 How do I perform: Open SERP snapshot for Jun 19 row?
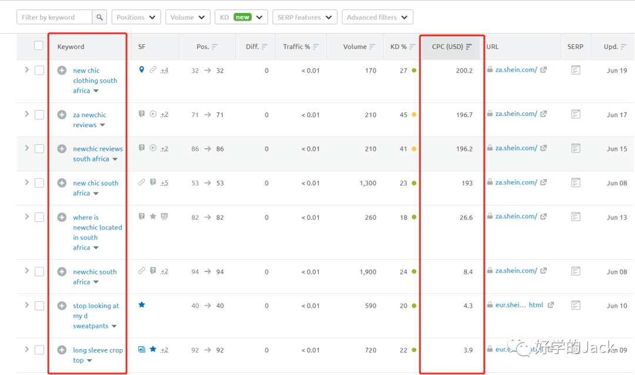tap(576, 70)
